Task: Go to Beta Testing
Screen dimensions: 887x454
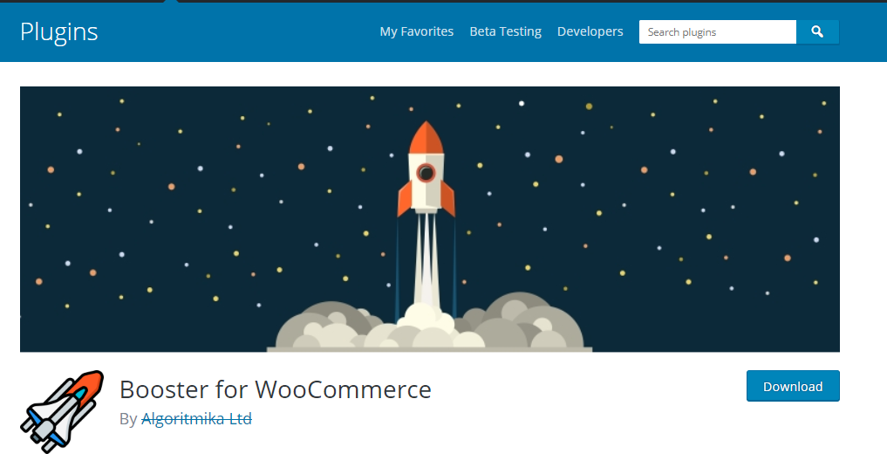Action: [x=505, y=31]
